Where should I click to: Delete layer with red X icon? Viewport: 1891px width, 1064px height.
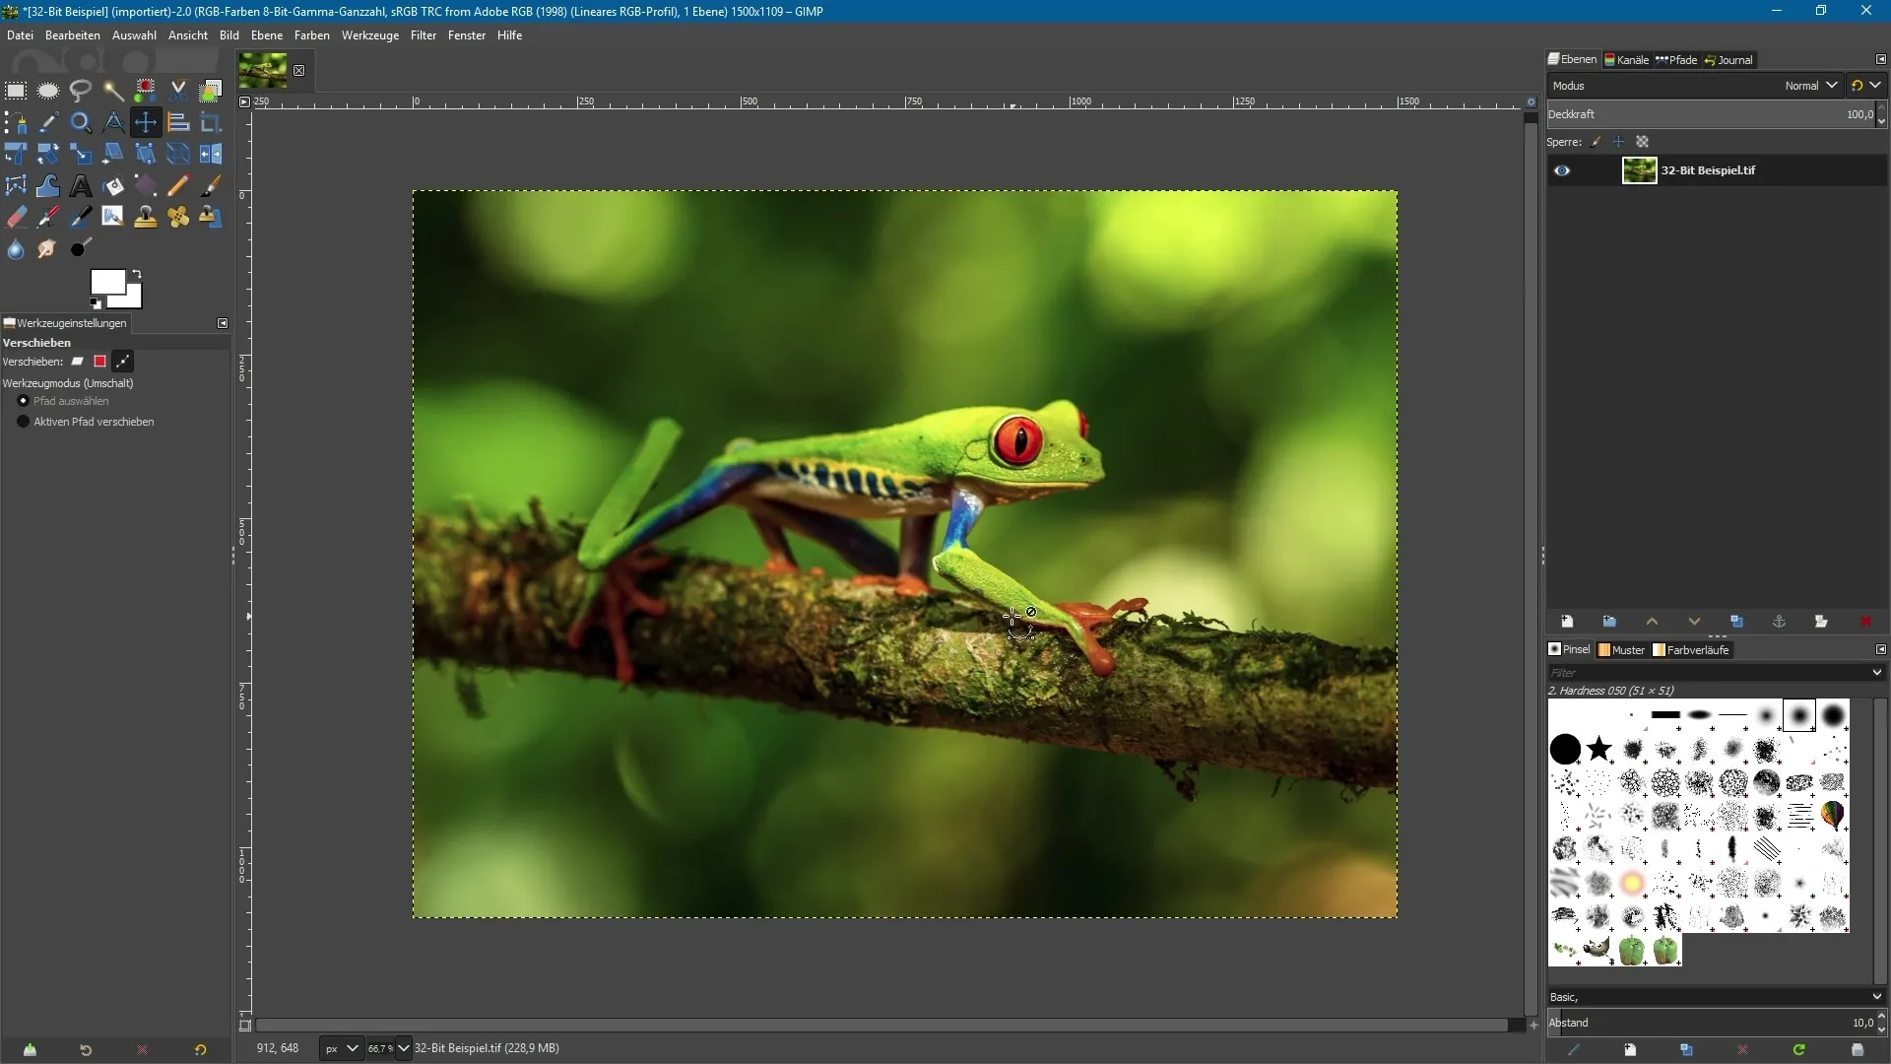(x=1865, y=622)
